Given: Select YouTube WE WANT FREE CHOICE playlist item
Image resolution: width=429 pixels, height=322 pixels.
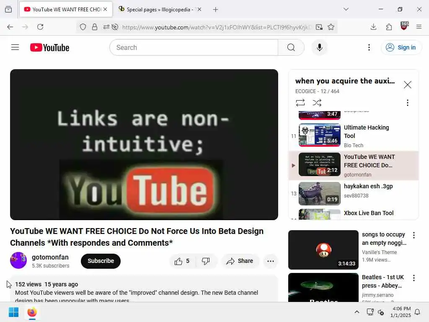Looking at the screenshot, I should (354, 165).
